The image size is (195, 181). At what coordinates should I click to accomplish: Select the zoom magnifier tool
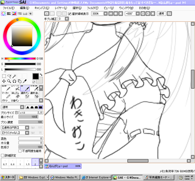click(x=9, y=81)
